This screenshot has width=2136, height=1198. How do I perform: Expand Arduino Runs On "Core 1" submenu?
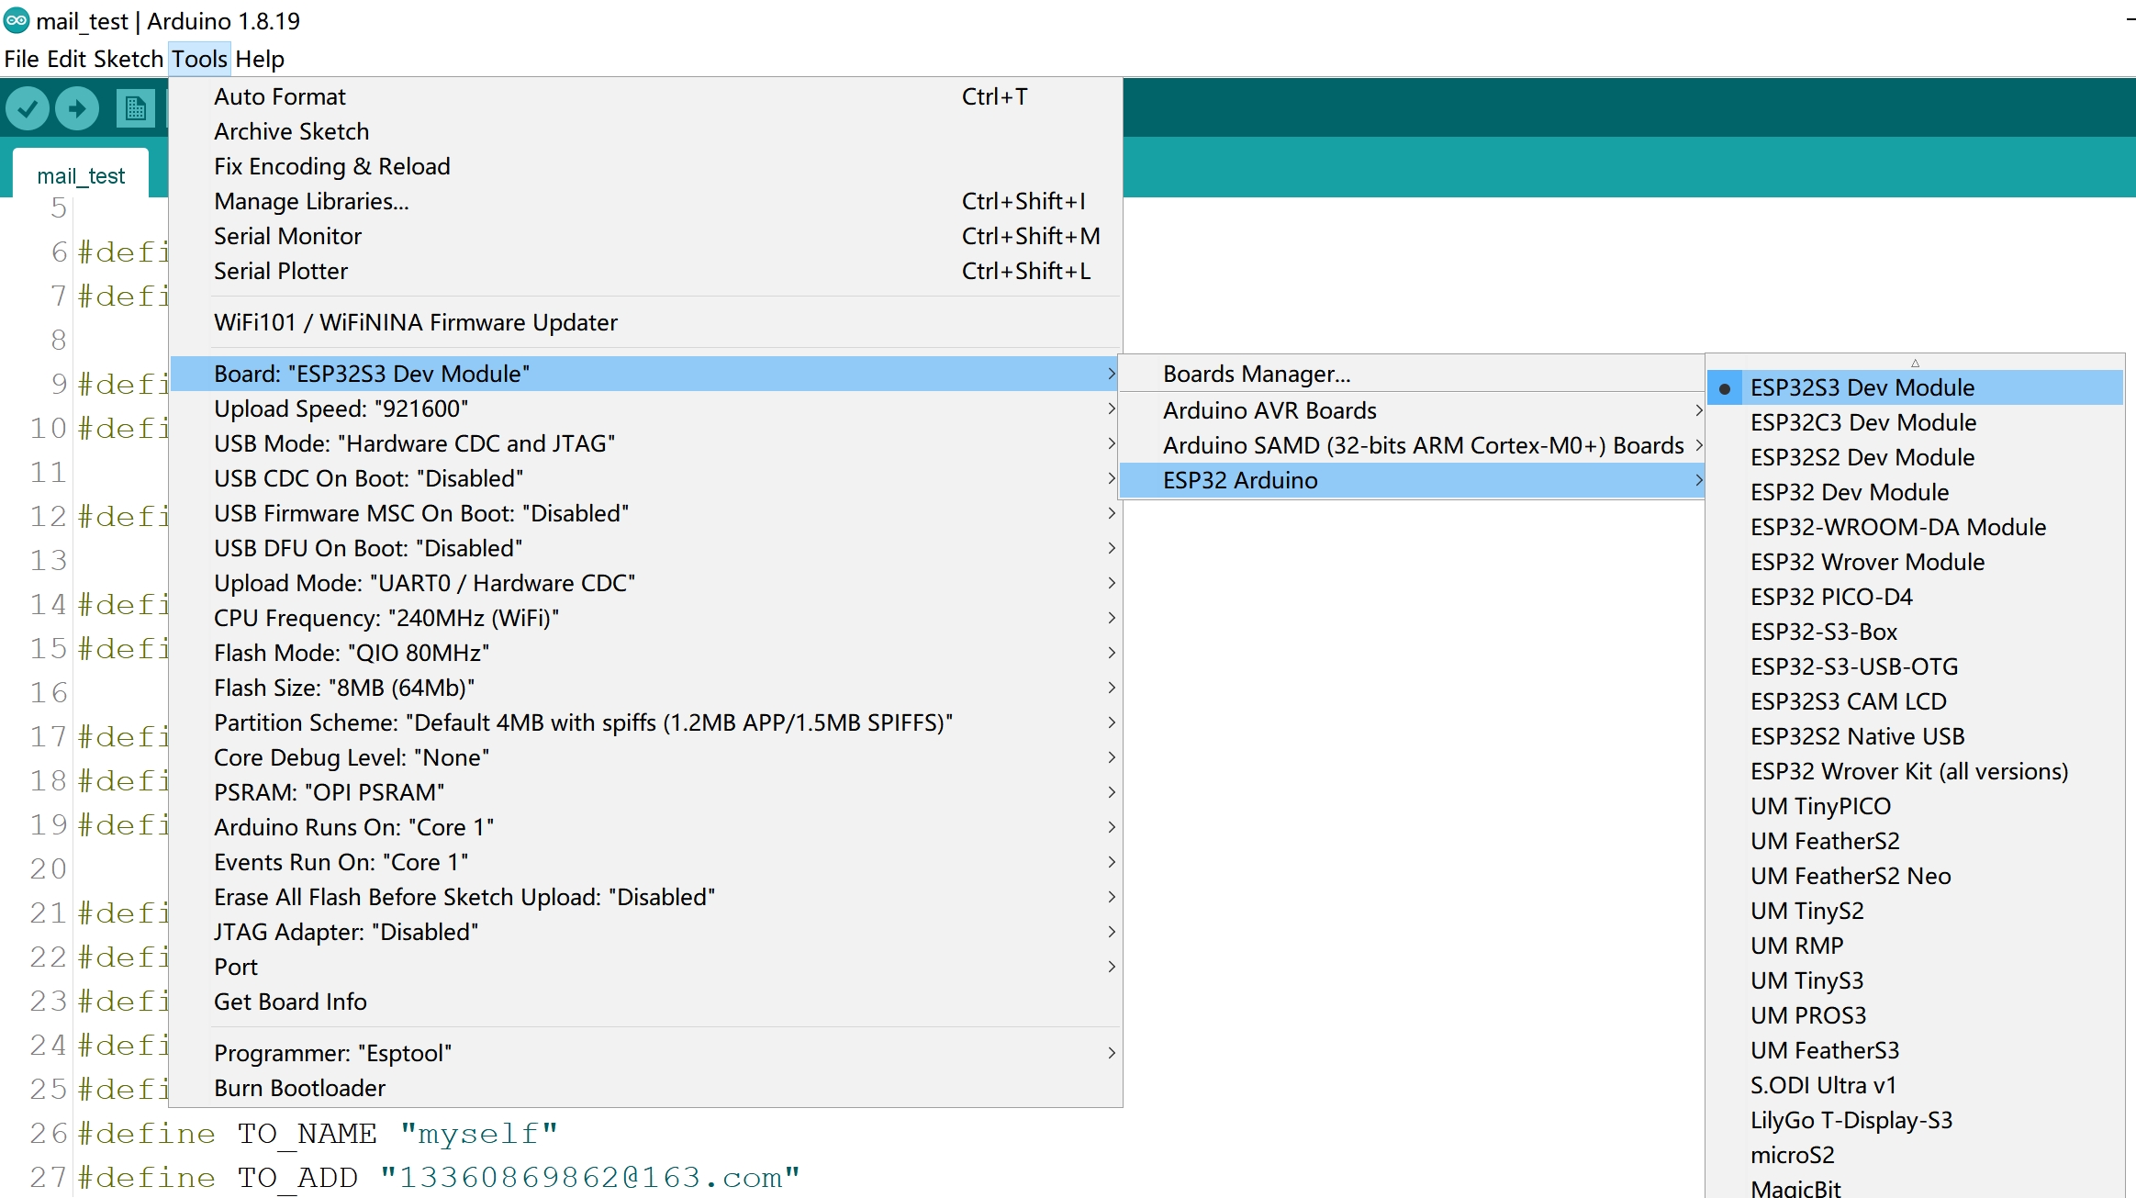[646, 827]
